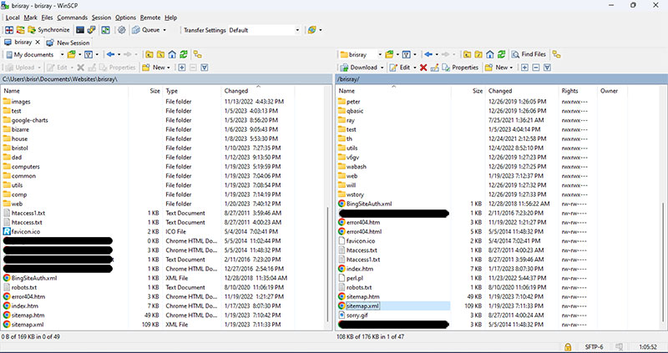Viewport: 668px width, 353px height.
Task: Click local Select files plus icon
Action: pos(181,68)
